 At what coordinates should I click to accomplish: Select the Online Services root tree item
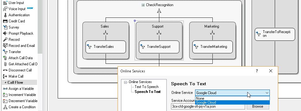[x=140, y=82]
